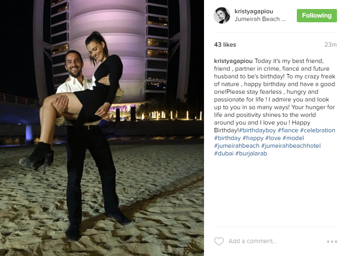Open the #jumeirahbeach hashtag

click(x=237, y=146)
